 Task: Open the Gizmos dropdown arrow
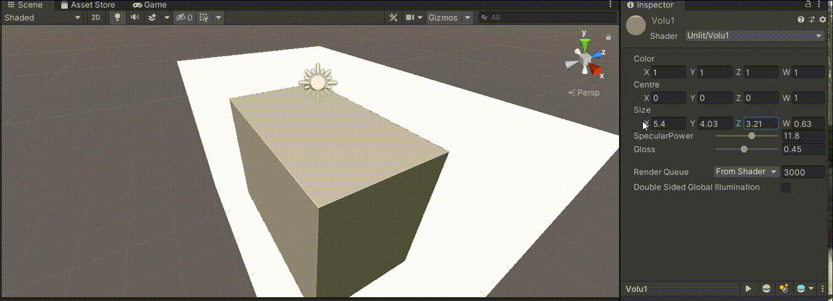click(467, 18)
